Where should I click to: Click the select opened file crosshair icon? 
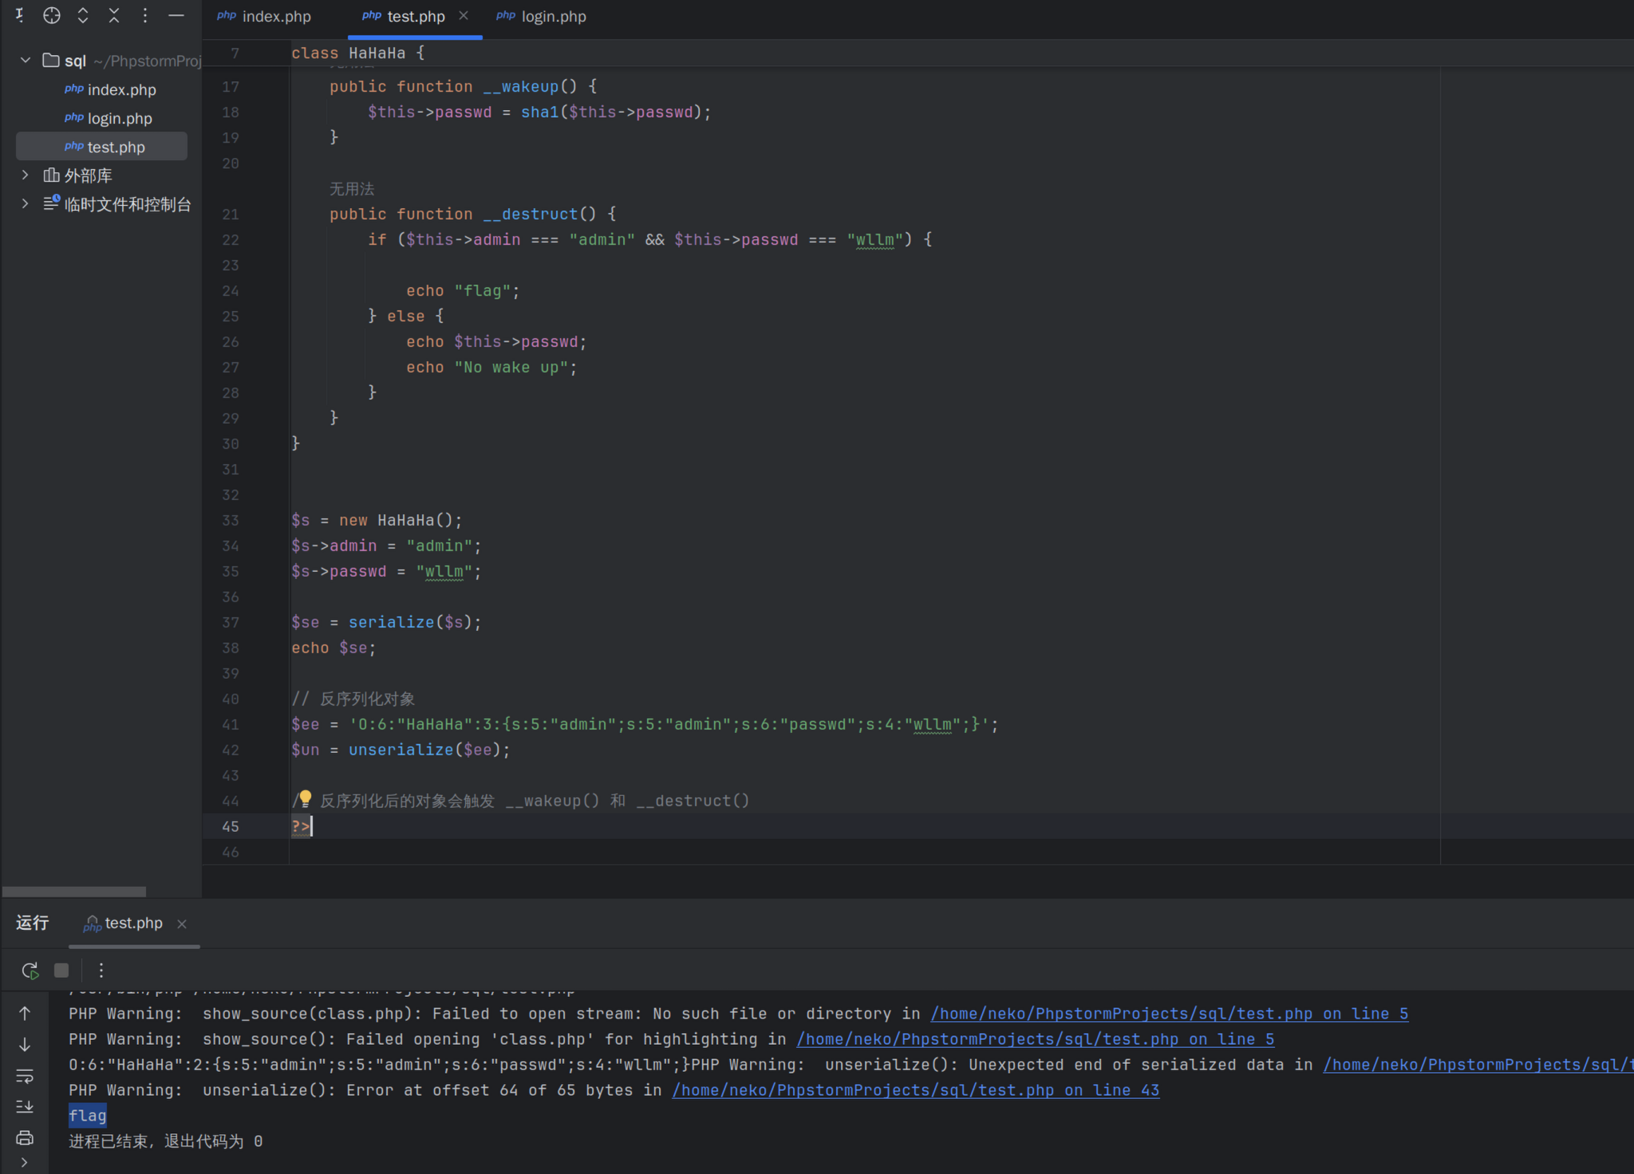point(52,15)
